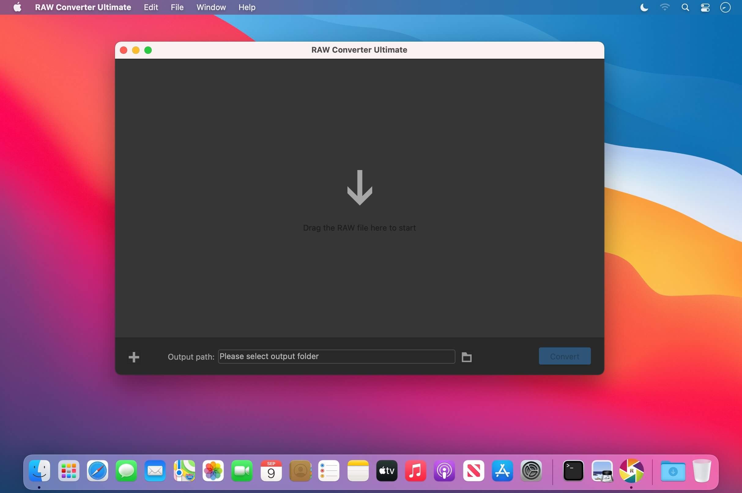Minimize the RAW Converter Ultimate window

point(136,50)
